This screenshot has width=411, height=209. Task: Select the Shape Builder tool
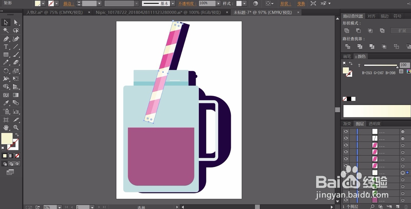pos(6,87)
